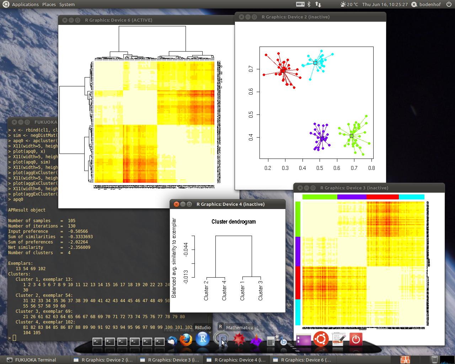Open Thunderbird mail from the dock
This screenshot has width=455, height=364.
coord(172,341)
